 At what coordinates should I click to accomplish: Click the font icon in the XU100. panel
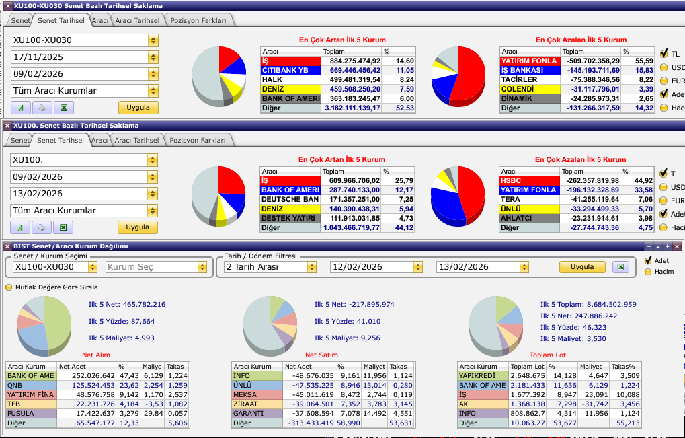21,227
